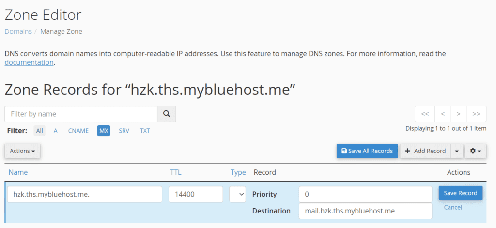Filter records by TXT type
The height and width of the screenshot is (228, 496).
(x=145, y=131)
